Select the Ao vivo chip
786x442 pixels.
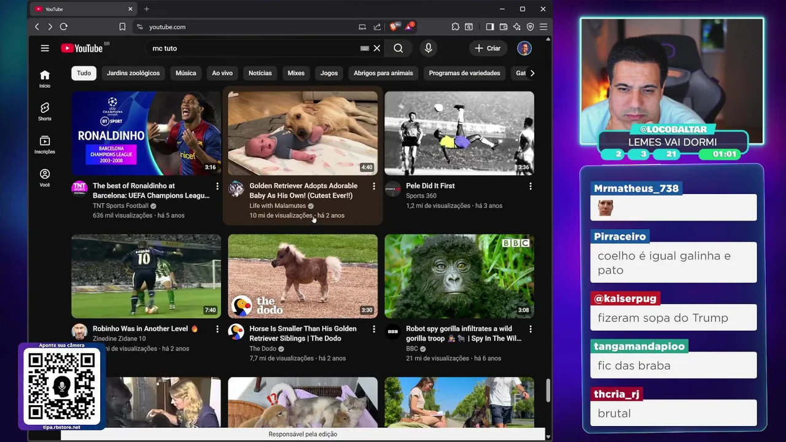[x=222, y=73]
